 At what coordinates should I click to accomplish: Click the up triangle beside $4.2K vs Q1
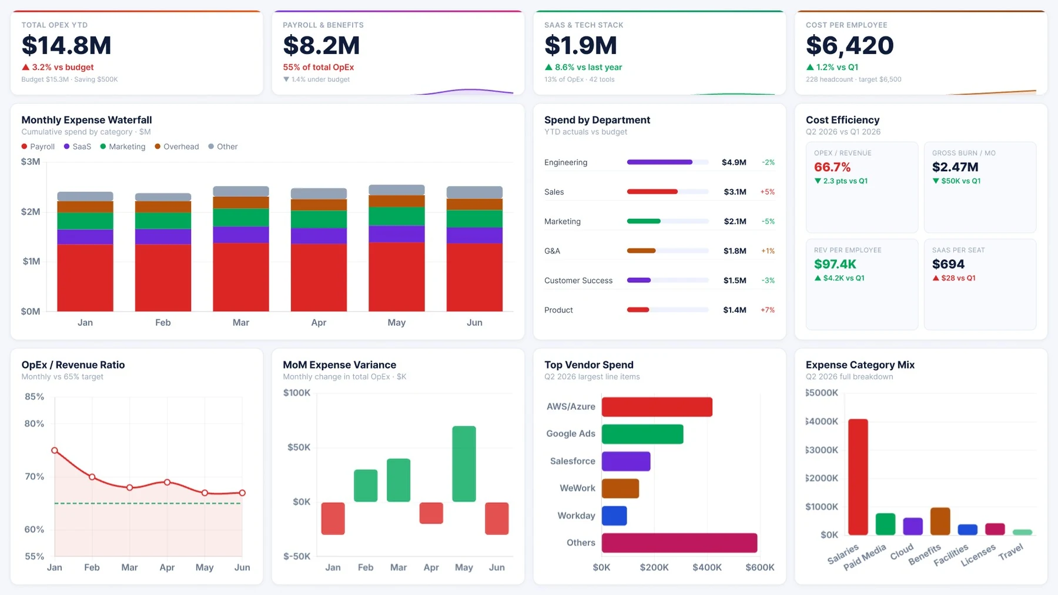click(818, 278)
